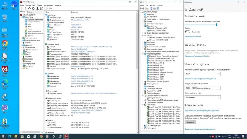This screenshot has height=139, width=247.
Task: Select Intel(R) HD Graphics 4600 in Device Manager
Action: (158, 28)
